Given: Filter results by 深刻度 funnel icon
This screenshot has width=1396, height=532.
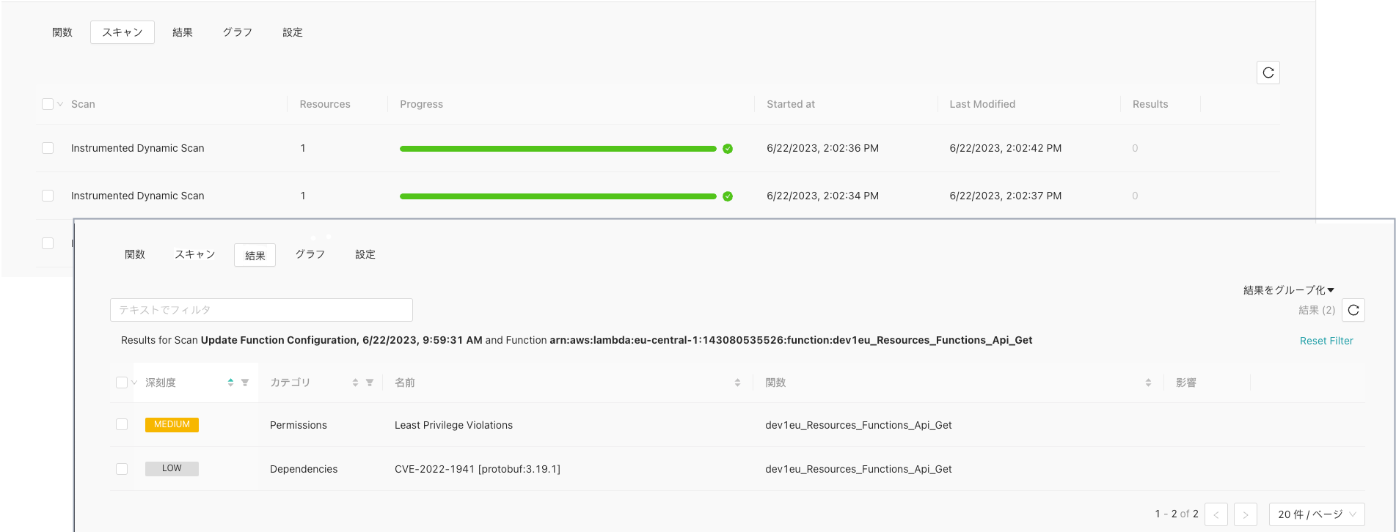Looking at the screenshot, I should click(x=245, y=383).
